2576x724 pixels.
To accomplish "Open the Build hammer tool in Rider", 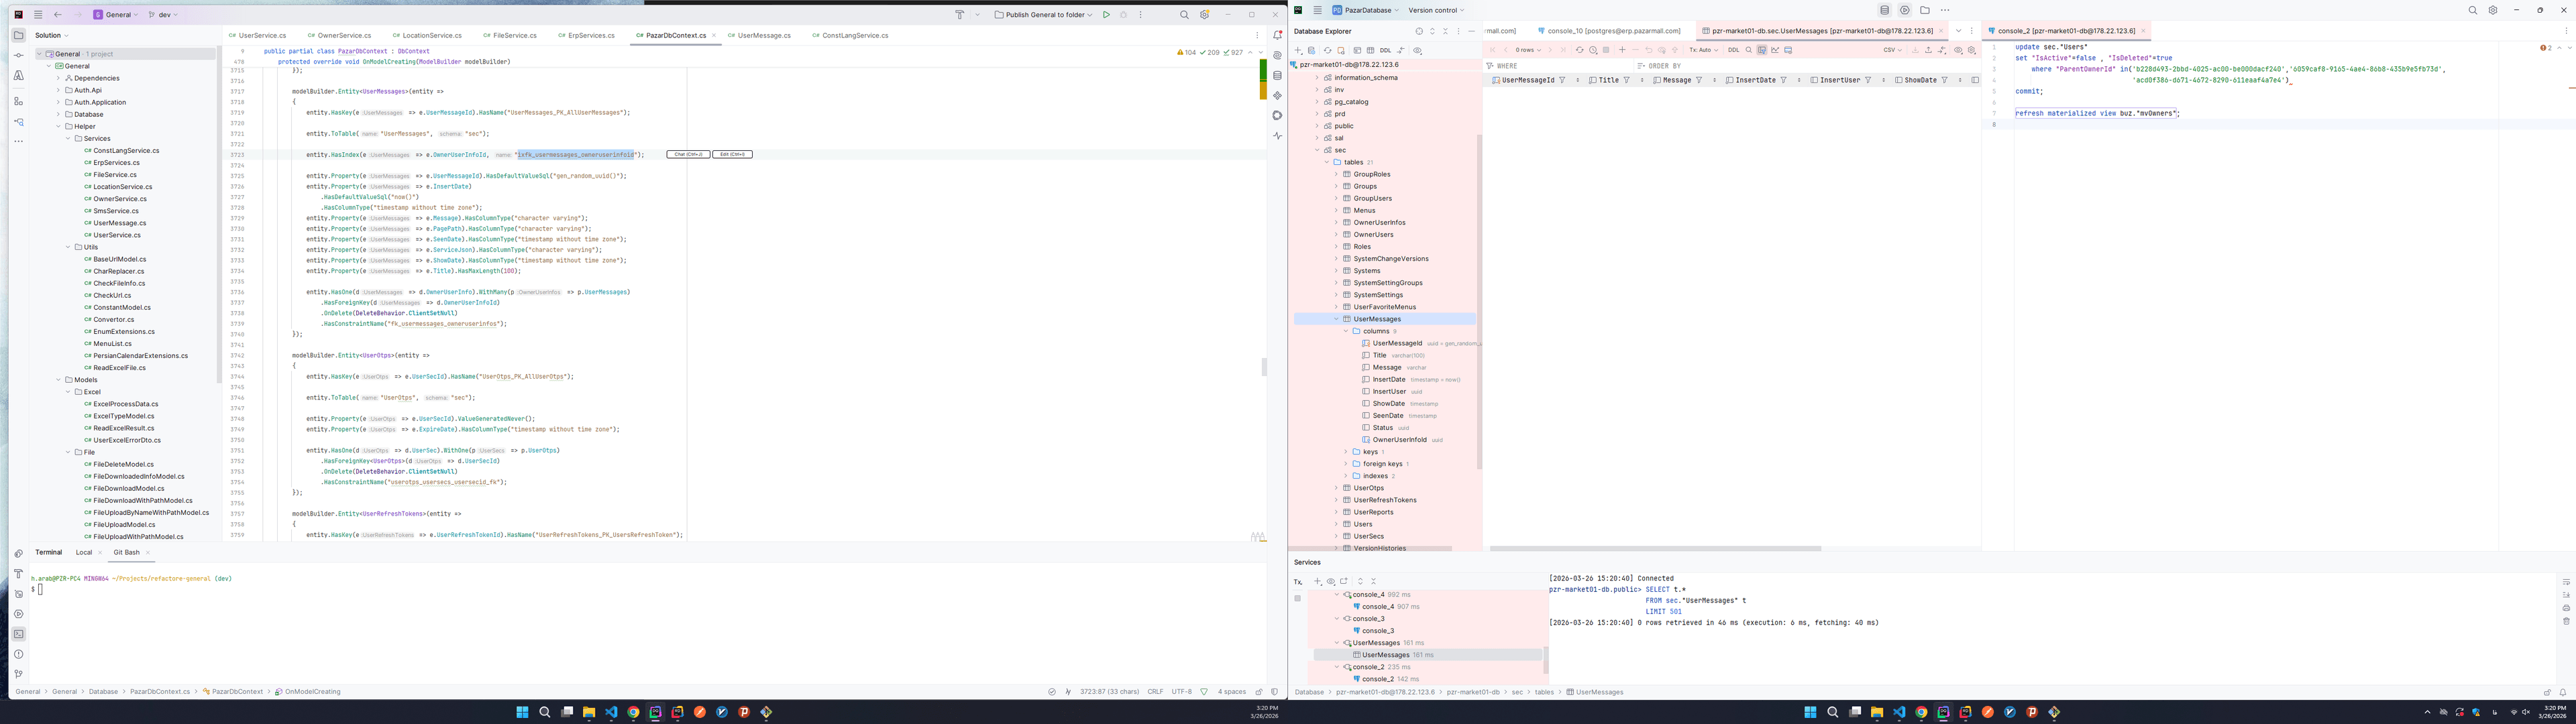I will pos(959,15).
